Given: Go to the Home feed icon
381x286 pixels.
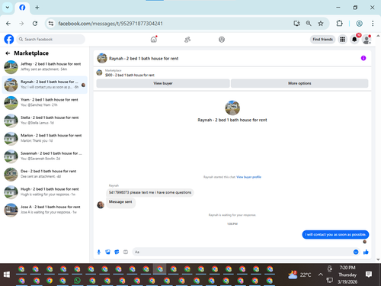Looking at the screenshot, I should [154, 40].
